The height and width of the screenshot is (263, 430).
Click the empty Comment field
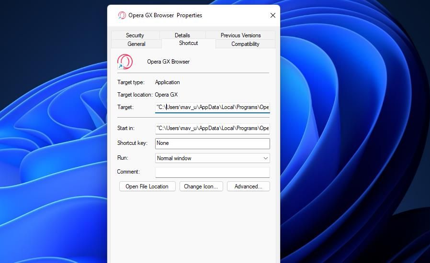[x=213, y=172]
